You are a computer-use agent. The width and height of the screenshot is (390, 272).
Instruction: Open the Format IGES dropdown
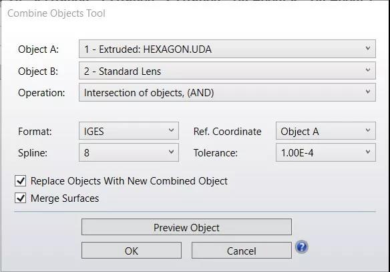(x=129, y=130)
